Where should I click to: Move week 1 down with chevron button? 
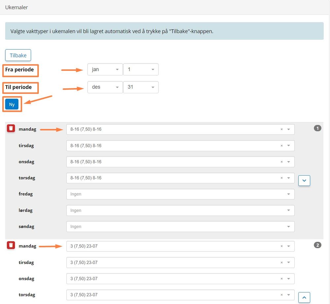coord(304,181)
